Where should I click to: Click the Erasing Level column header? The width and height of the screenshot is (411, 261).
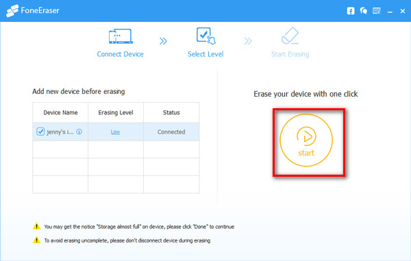(116, 112)
